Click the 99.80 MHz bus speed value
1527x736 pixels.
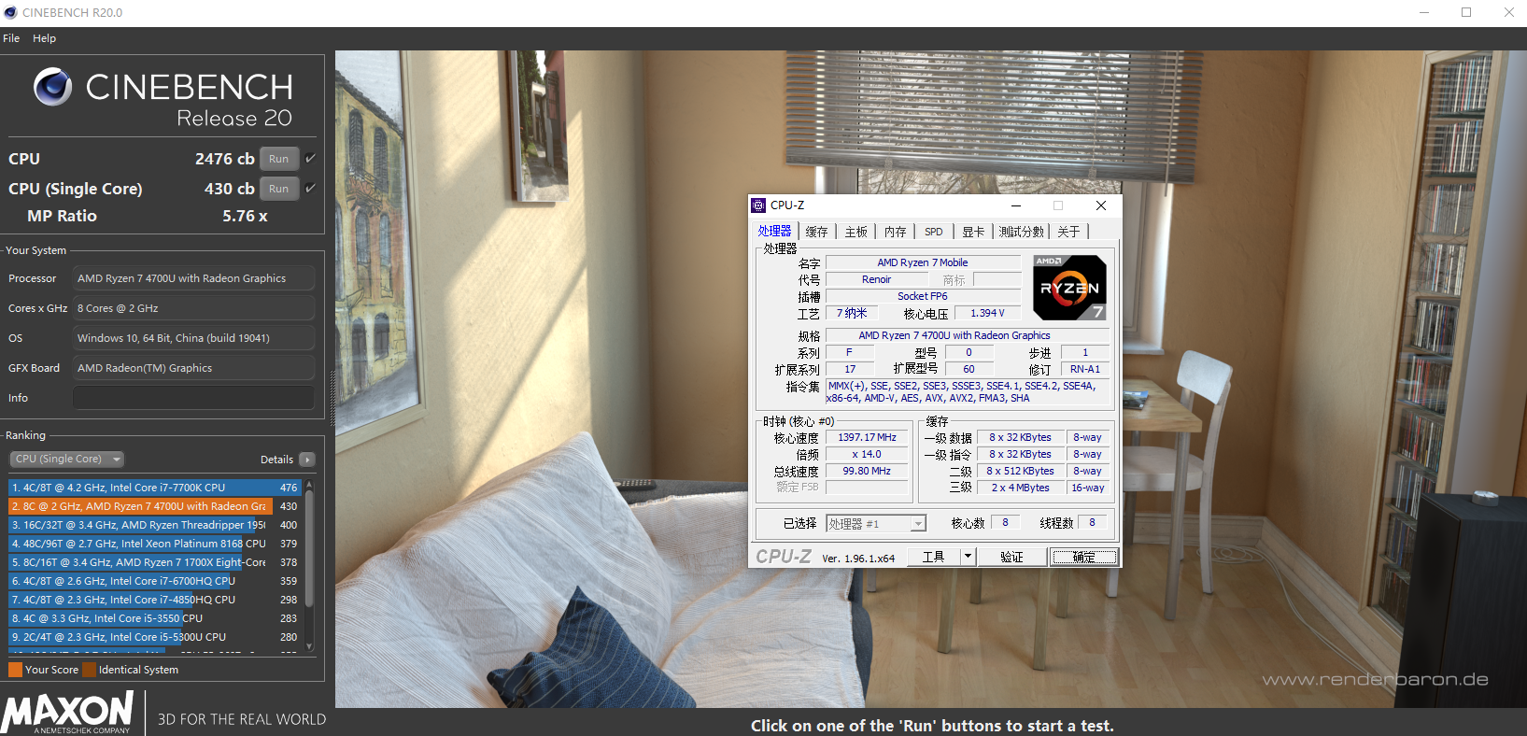[x=867, y=471]
